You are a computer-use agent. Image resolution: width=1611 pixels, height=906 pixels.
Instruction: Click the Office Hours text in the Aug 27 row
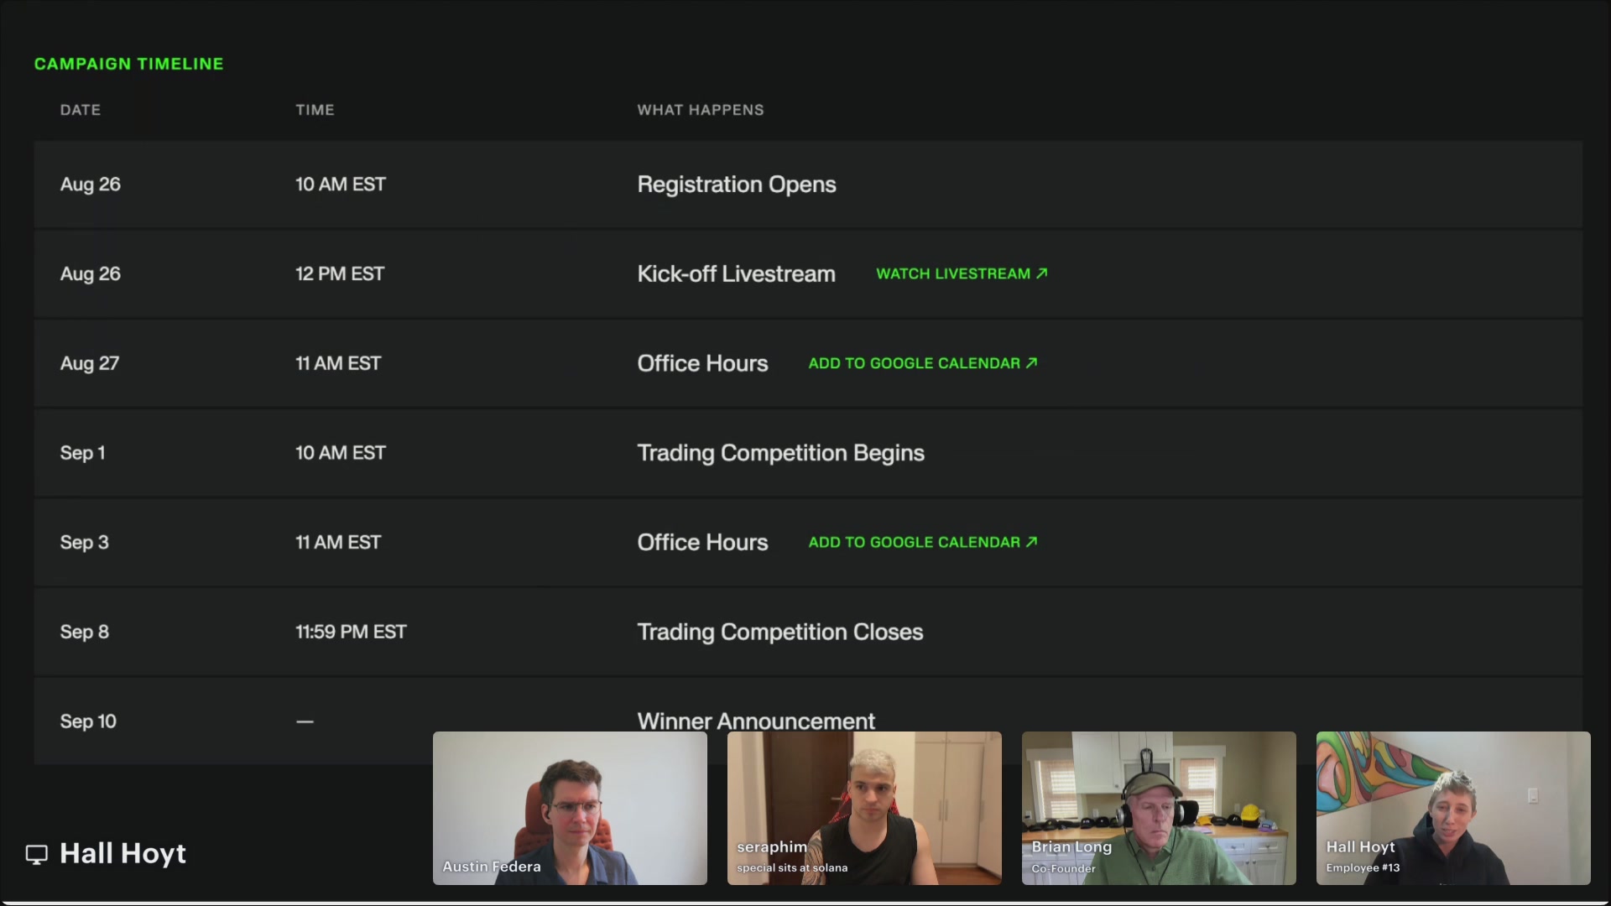point(702,363)
